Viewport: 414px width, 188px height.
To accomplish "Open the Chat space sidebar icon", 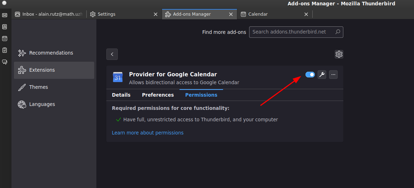I will coord(5,62).
